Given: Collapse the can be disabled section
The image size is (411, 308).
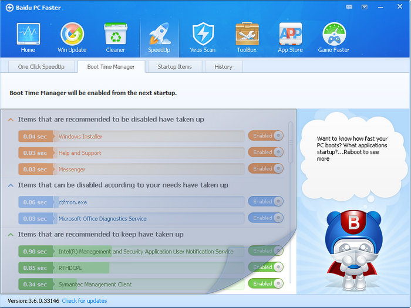Looking at the screenshot, I should tap(11, 185).
